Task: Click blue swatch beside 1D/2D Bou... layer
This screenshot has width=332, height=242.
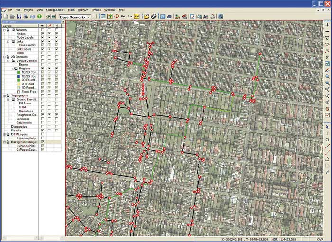Action: (18, 76)
